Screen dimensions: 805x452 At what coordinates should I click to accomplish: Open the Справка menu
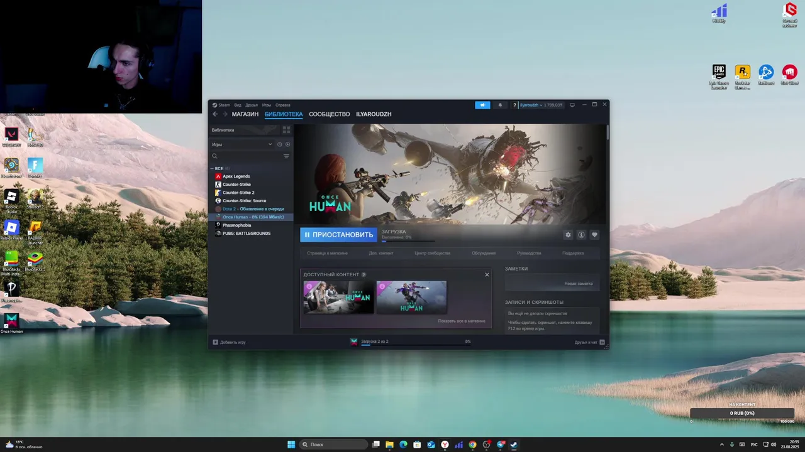tap(283, 105)
